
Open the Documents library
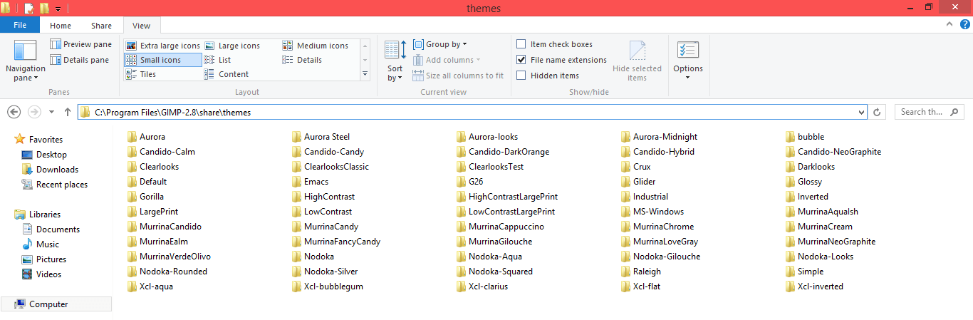coord(58,229)
